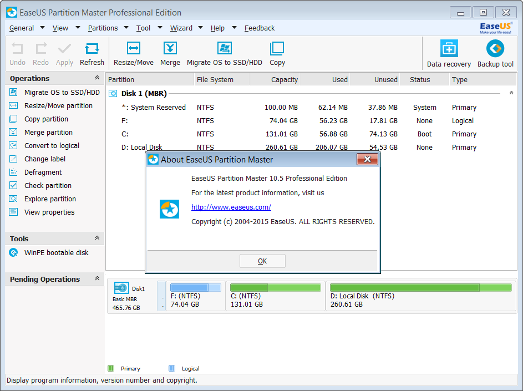Click the Merge partition sidebar icon

click(x=13, y=132)
